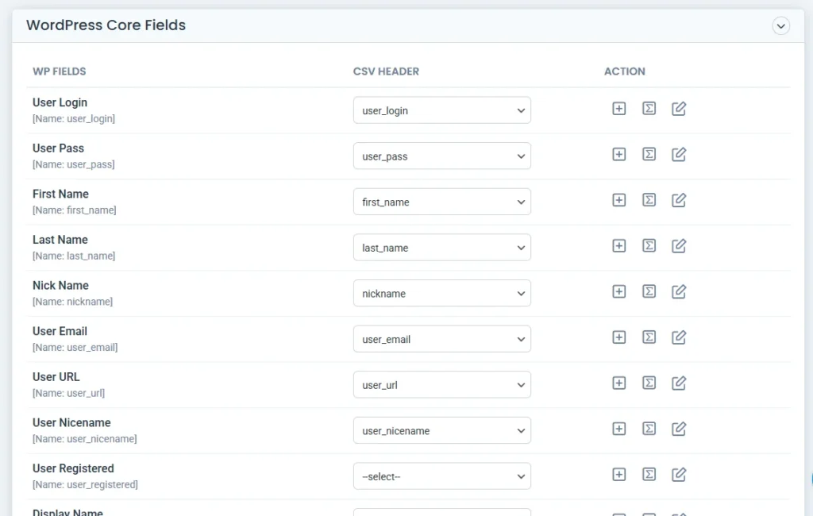The height and width of the screenshot is (516, 813).
Task: Open the user_url CSV header dropdown
Action: (x=441, y=385)
